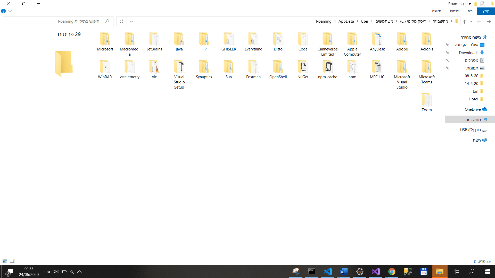Open the address bar history dropdown

point(131,21)
